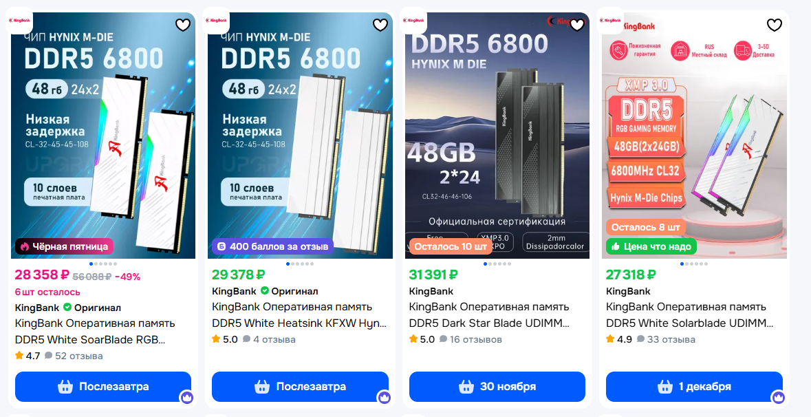
Task: Open KingBank DDR5 Dark Star Blade UDIMM link
Action: [x=489, y=315]
